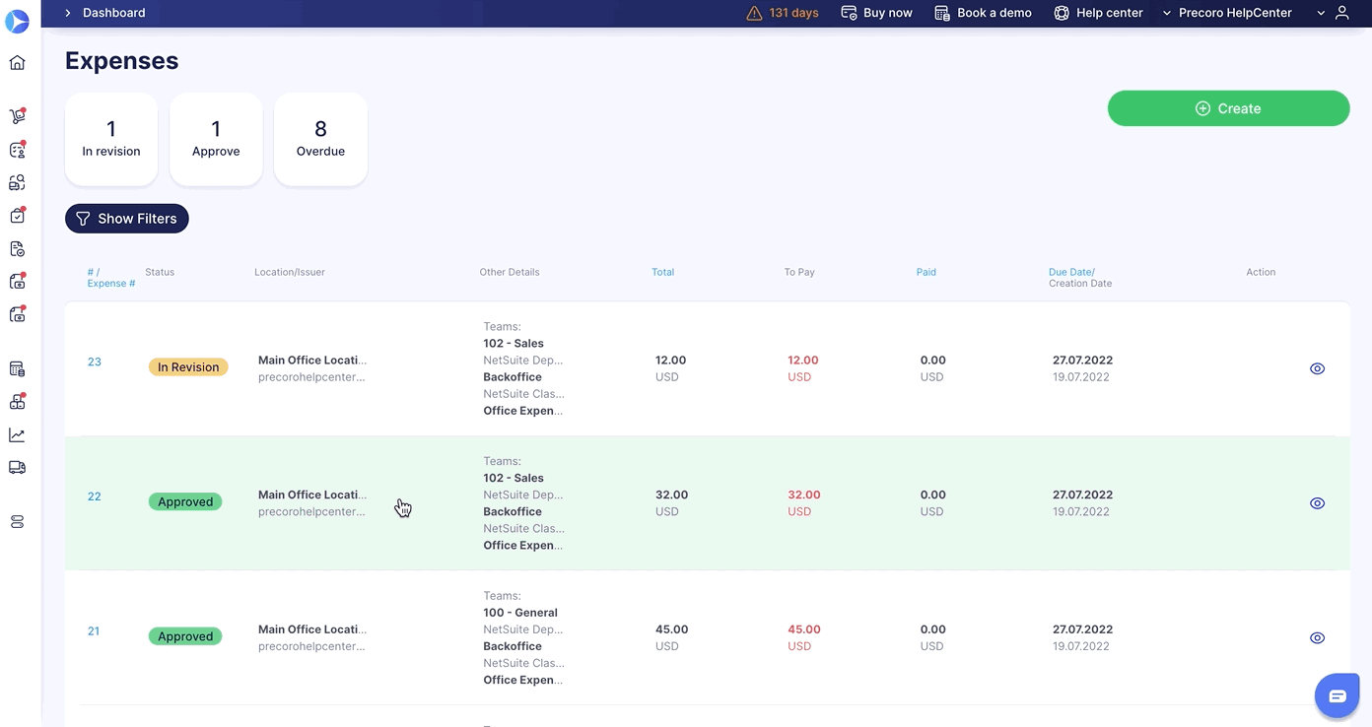Sort by Paid column header
The width and height of the screenshot is (1372, 727).
pos(926,272)
